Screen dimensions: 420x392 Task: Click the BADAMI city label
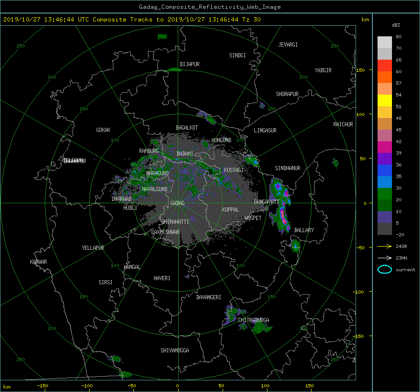185,154
